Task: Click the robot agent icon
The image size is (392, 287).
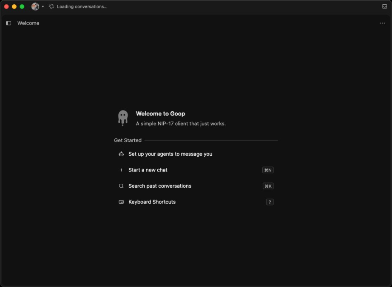Action: click(121, 154)
